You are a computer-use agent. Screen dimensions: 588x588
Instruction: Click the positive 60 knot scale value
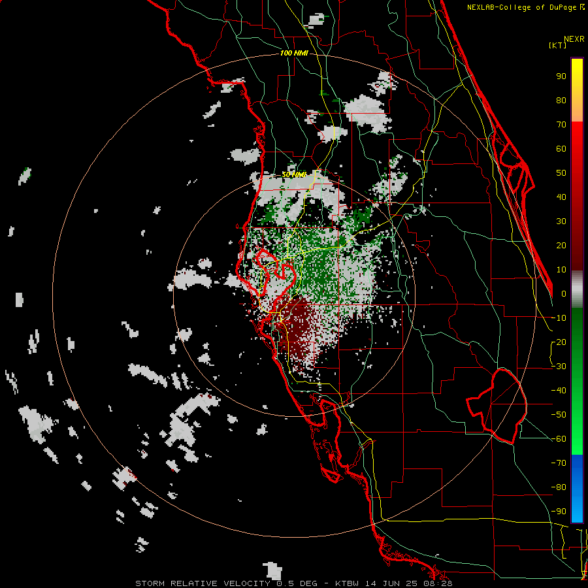561,149
